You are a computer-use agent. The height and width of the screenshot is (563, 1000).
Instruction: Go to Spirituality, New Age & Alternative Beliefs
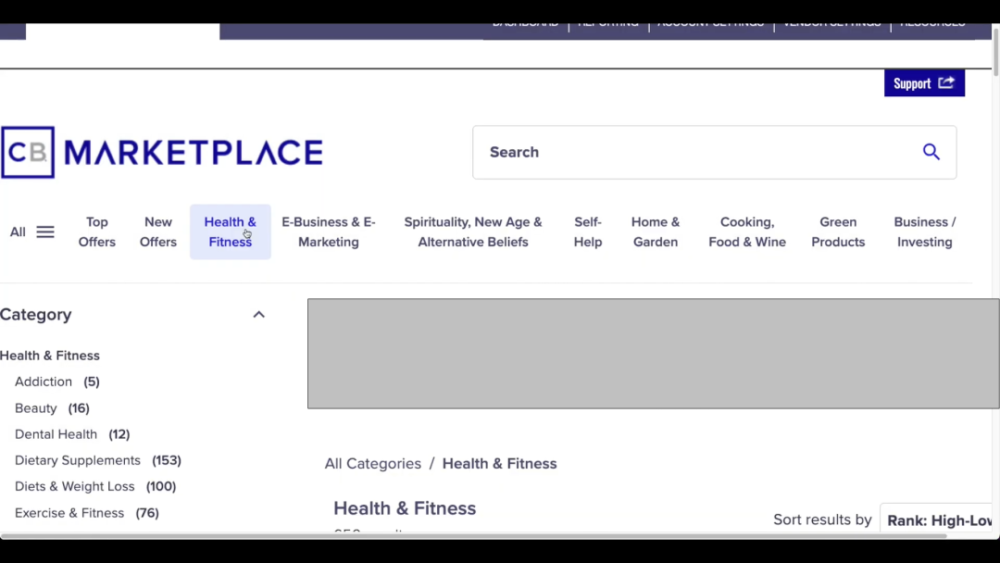point(472,231)
